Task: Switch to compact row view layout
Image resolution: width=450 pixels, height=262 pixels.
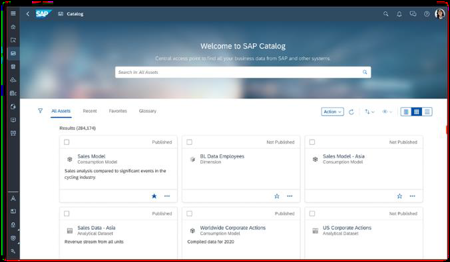Action: [x=427, y=112]
